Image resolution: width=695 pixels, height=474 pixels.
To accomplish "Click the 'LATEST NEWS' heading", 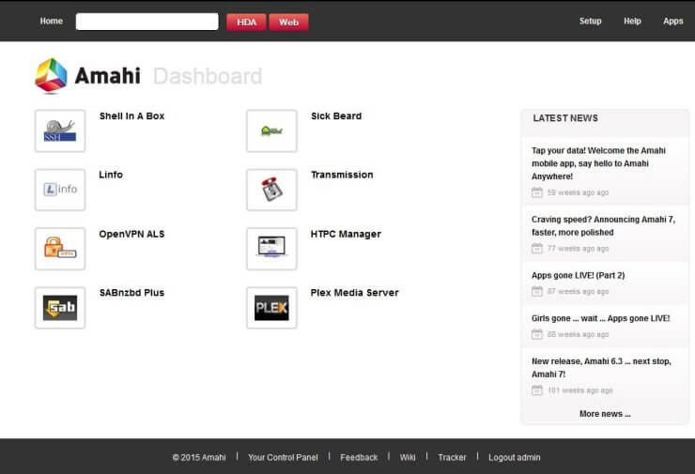I will click(565, 118).
